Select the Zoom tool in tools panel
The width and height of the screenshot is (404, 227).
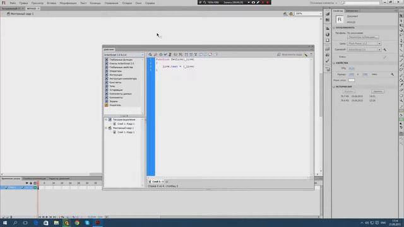(x=401, y=101)
